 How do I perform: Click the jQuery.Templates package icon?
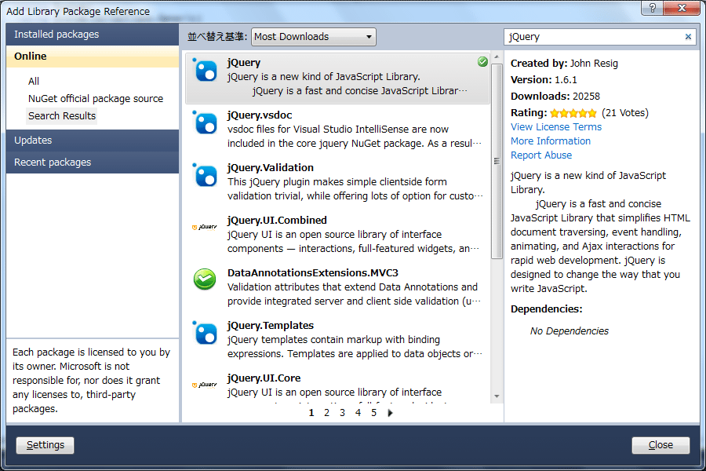[205, 334]
